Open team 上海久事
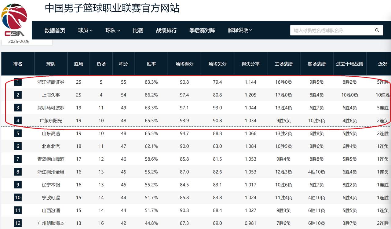Viewport: 391px width, 229px height. pos(51,95)
